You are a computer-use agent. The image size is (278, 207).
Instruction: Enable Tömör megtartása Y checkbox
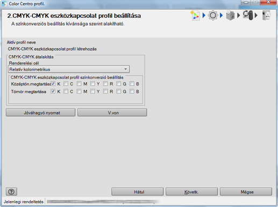[x=92, y=91]
